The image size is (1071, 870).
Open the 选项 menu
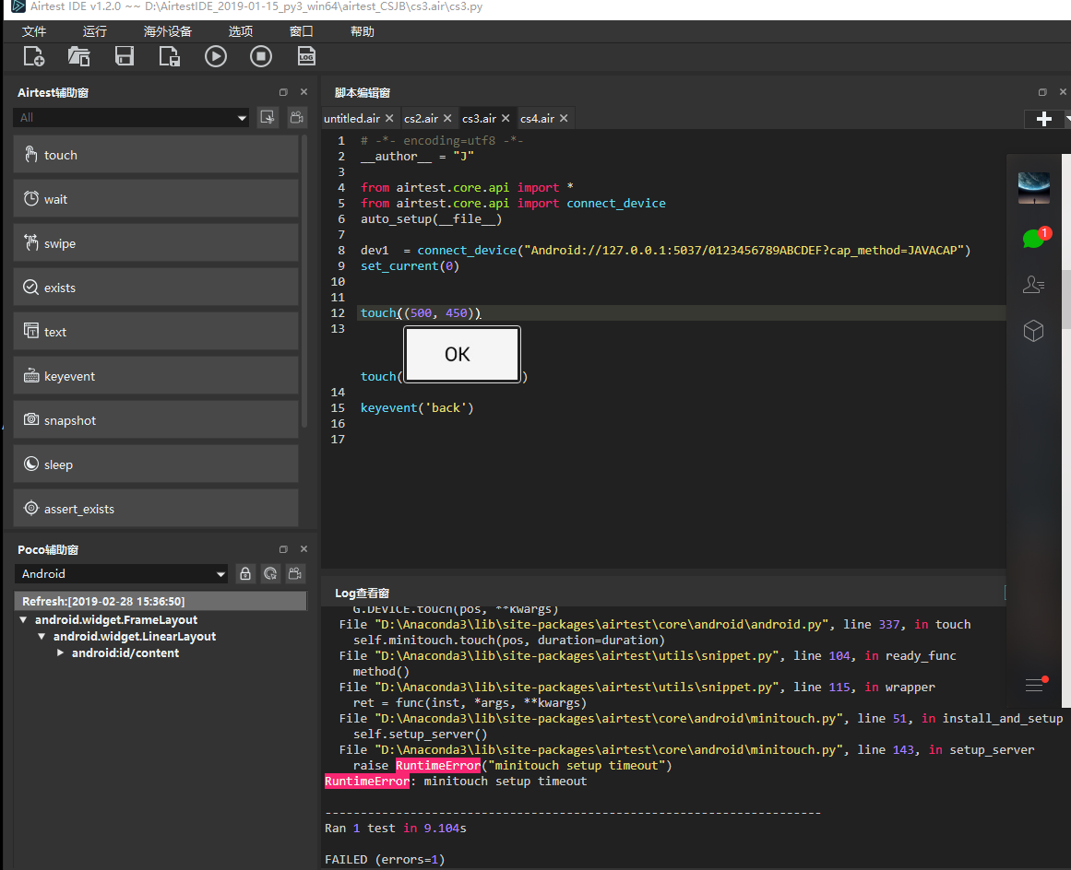click(241, 31)
